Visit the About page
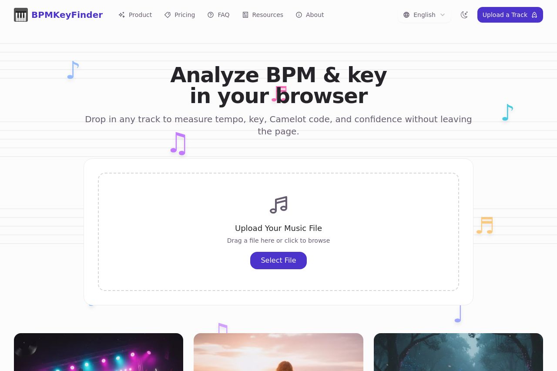Image resolution: width=557 pixels, height=371 pixels. [x=310, y=15]
